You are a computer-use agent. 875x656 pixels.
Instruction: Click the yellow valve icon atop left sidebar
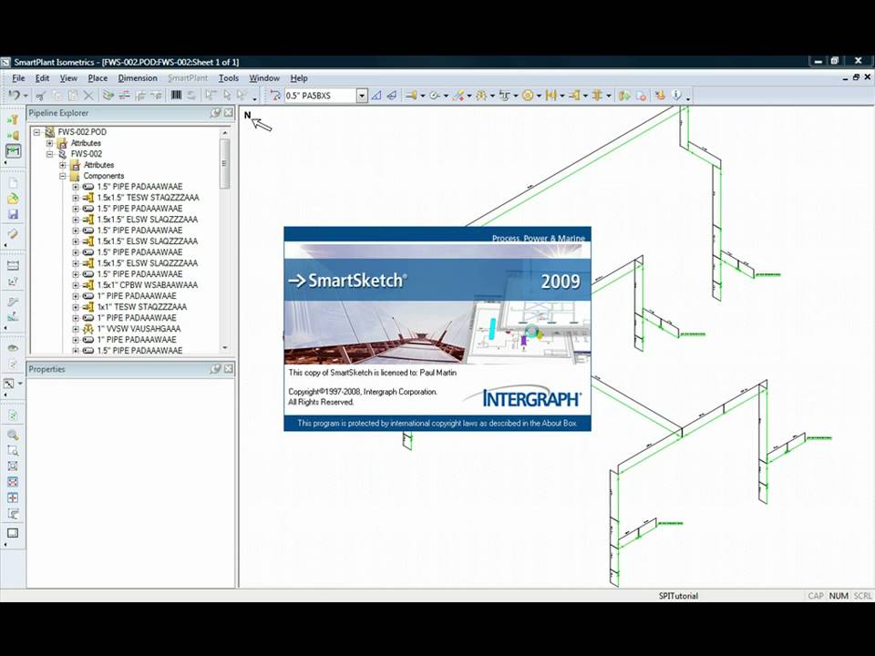point(13,119)
